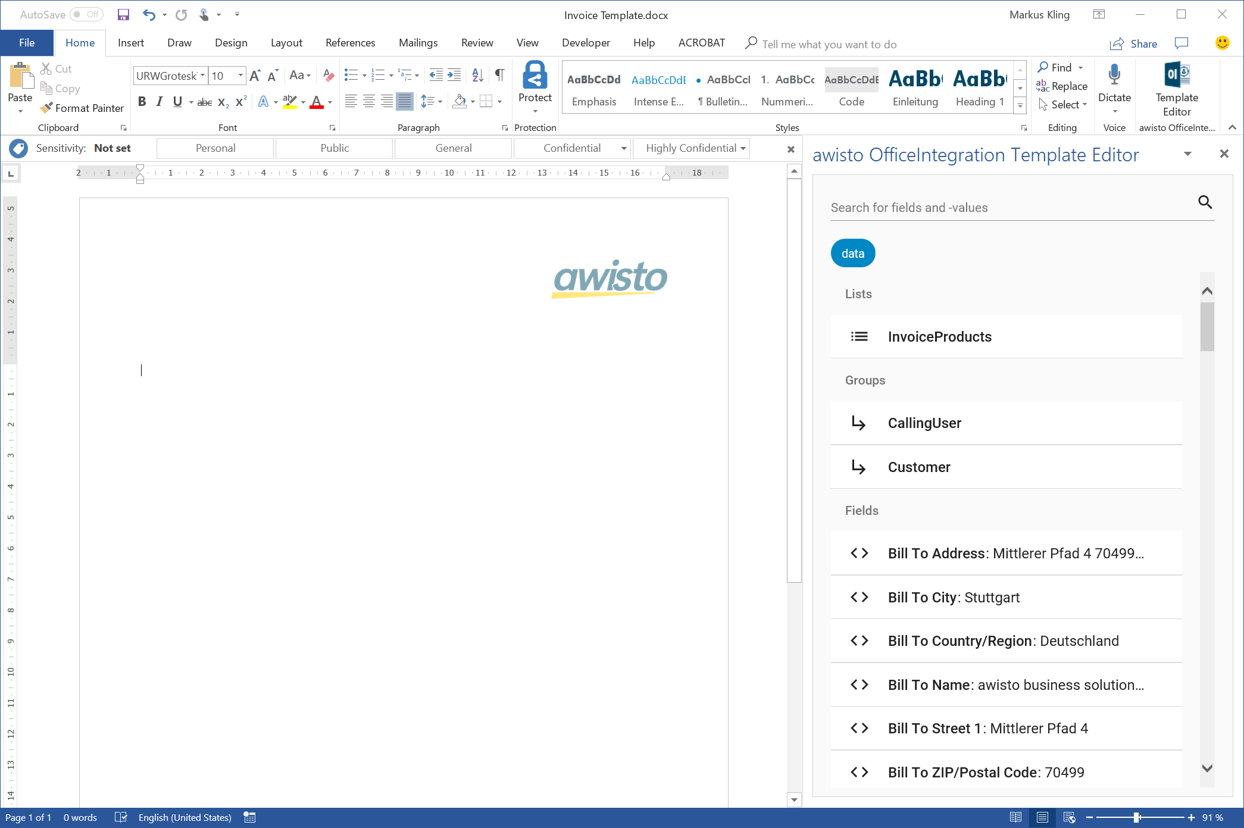
Task: Switch to the Developer tab
Action: [586, 43]
